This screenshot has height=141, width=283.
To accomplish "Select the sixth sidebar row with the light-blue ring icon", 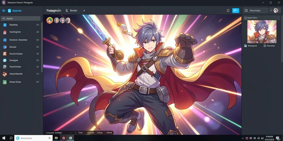I will 21,60.
